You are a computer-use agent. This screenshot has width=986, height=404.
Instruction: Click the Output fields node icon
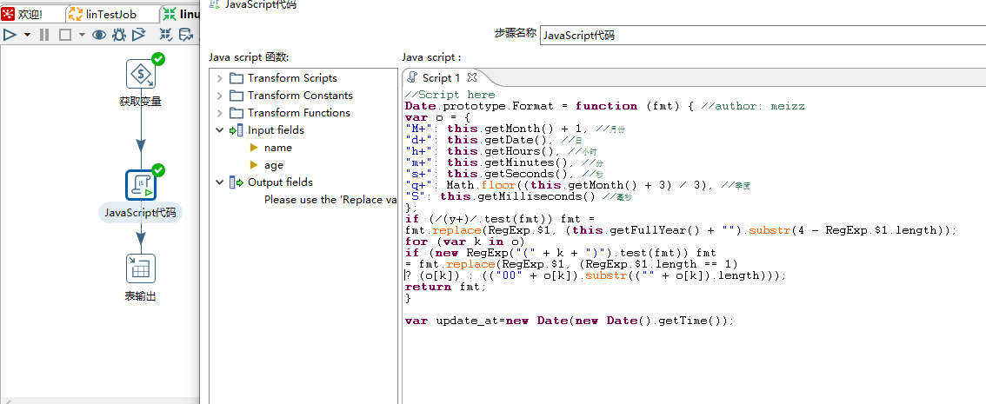point(237,182)
